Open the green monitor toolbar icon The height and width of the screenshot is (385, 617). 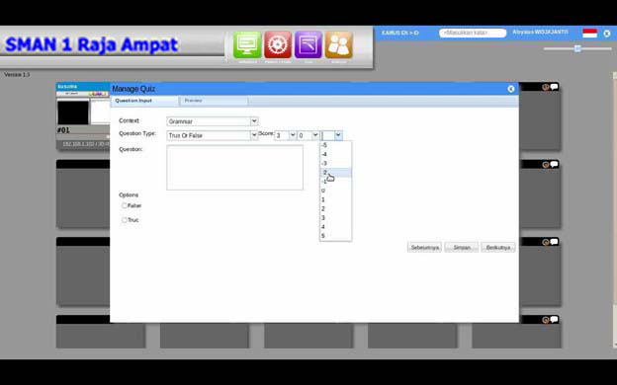(247, 44)
